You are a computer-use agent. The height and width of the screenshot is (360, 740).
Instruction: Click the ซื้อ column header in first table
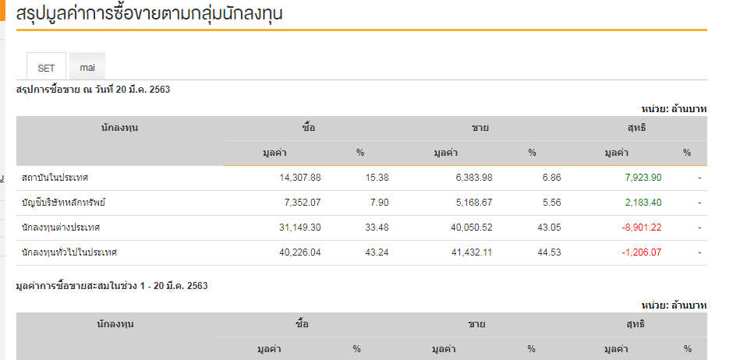(310, 127)
